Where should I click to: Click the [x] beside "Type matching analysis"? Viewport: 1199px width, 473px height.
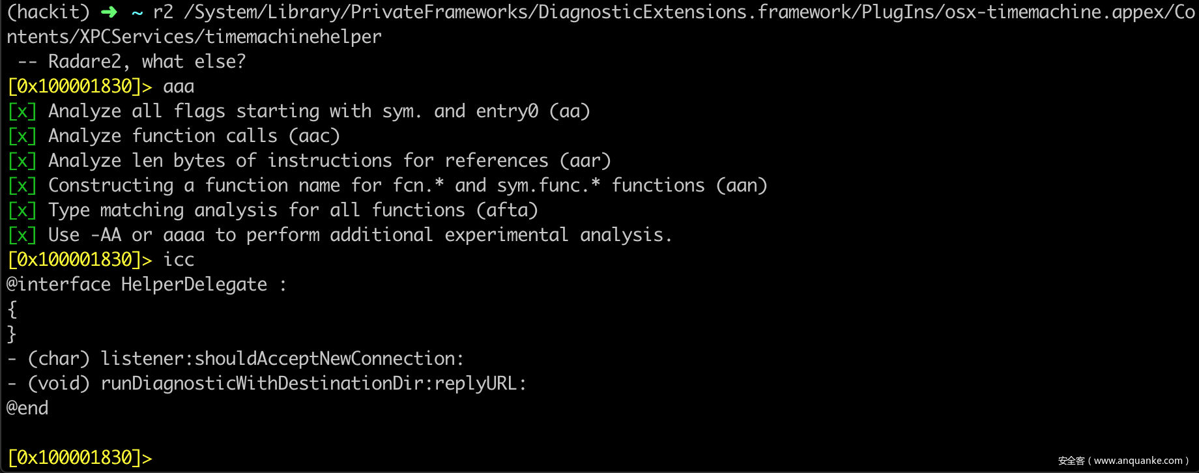22,210
